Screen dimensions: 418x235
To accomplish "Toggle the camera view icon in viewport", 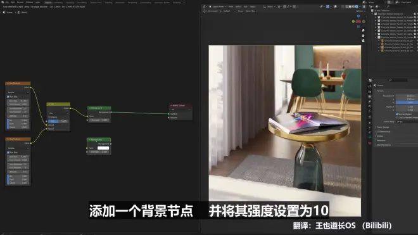I will 363,41.
